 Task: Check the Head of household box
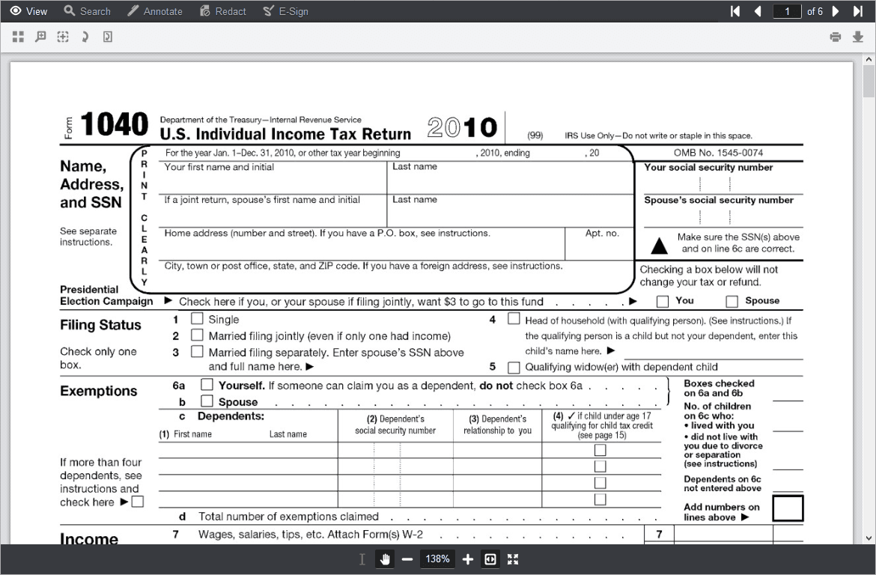tap(514, 318)
